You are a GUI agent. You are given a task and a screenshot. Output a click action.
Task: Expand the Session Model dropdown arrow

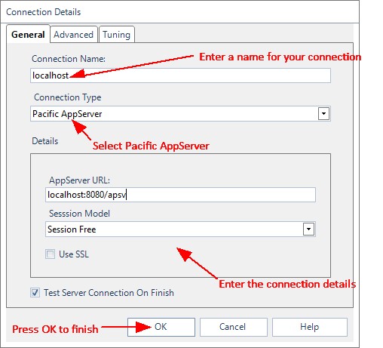[308, 229]
